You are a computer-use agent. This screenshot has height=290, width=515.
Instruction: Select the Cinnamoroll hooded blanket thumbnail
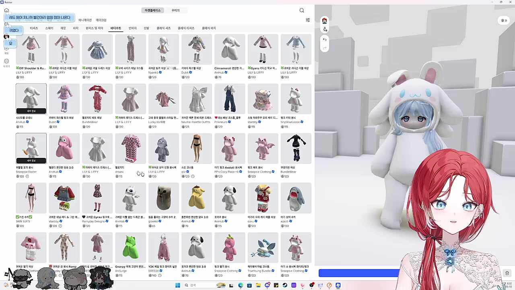pos(230,50)
